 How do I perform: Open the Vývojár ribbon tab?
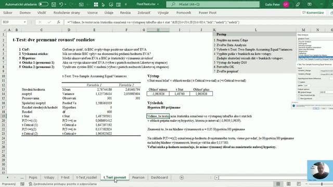click(163, 12)
